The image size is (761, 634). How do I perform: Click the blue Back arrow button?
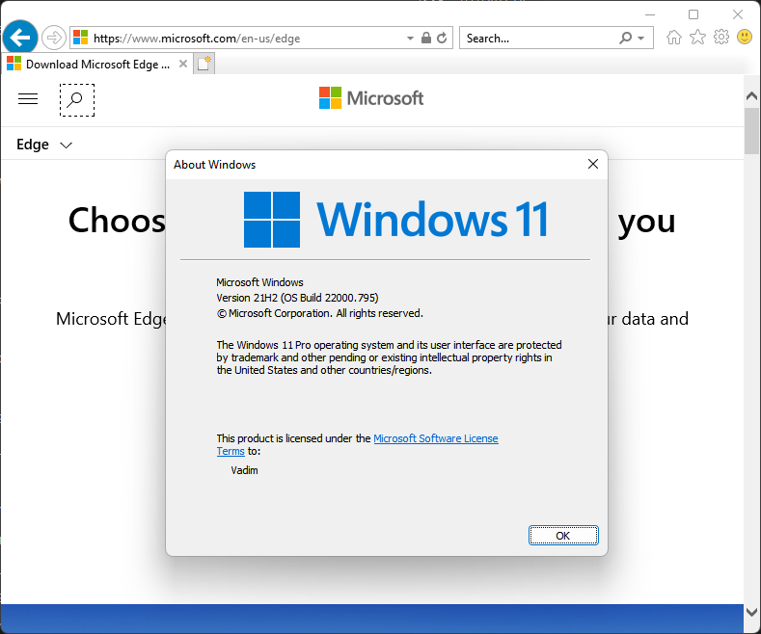coord(20,38)
